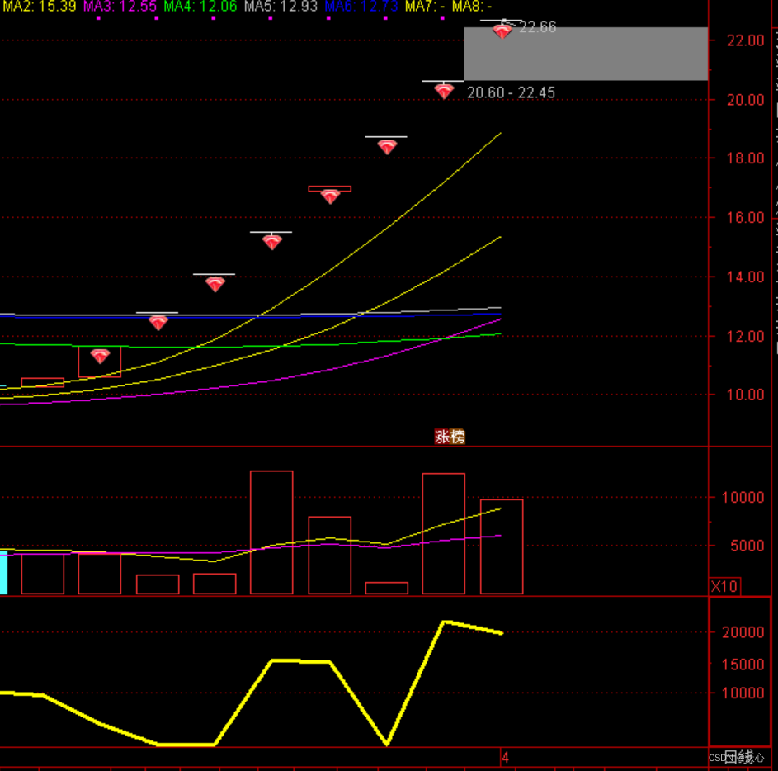Click the cyan volume bar at the left edge
Screen dimensions: 778x771
point(3,572)
